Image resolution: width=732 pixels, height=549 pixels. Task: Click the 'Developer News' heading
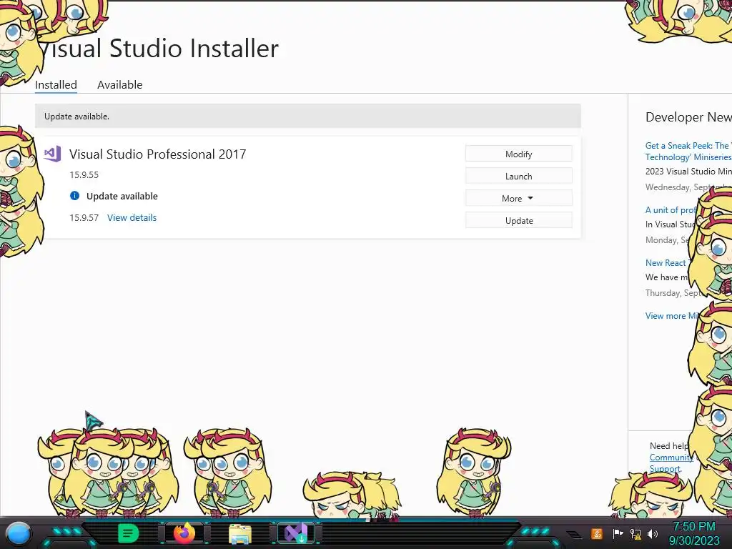pyautogui.click(x=688, y=117)
